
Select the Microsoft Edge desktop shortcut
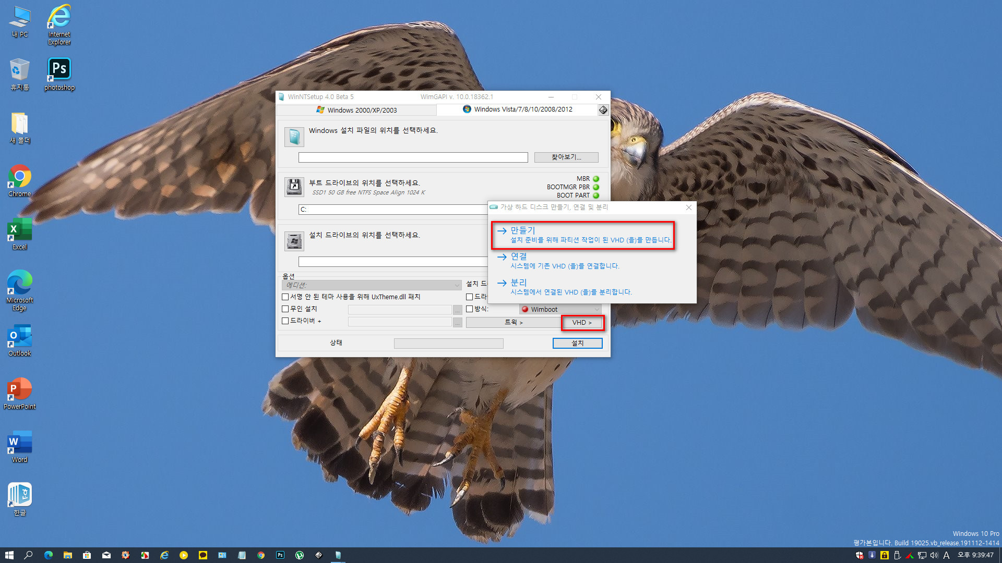(20, 291)
